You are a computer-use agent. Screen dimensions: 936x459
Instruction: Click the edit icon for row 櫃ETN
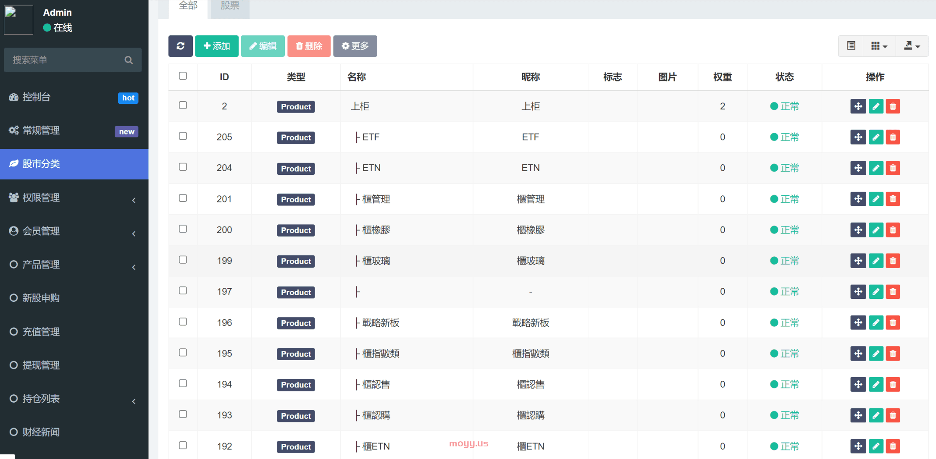[x=876, y=446]
